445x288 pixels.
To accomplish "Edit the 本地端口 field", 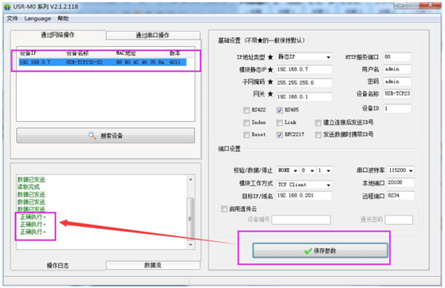I will pos(400,183).
